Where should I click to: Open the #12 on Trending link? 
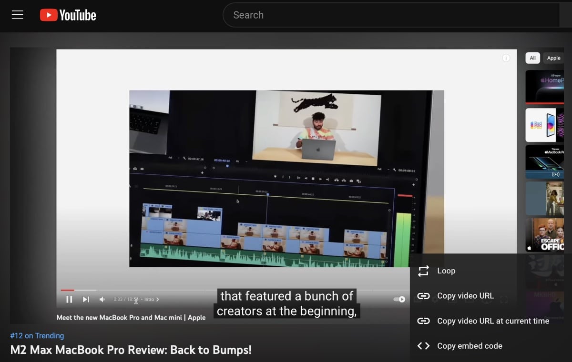click(37, 336)
